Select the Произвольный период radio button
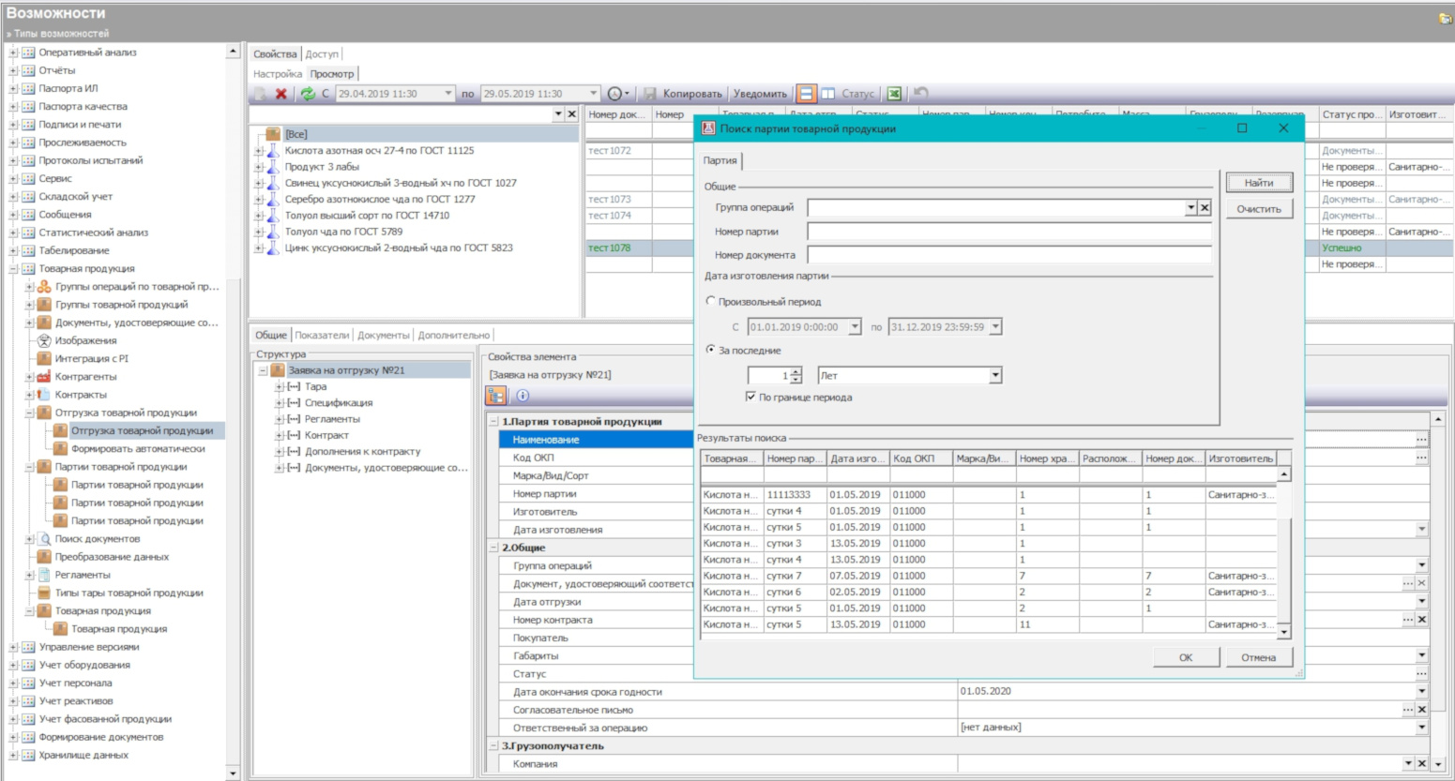Screen dimensions: 1455x781 coord(710,302)
